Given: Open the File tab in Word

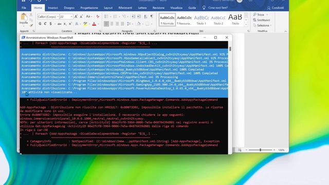Looking at the screenshot, I should click(24, 8).
